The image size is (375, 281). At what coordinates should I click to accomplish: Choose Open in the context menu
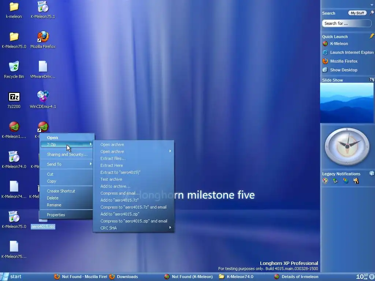click(67, 138)
